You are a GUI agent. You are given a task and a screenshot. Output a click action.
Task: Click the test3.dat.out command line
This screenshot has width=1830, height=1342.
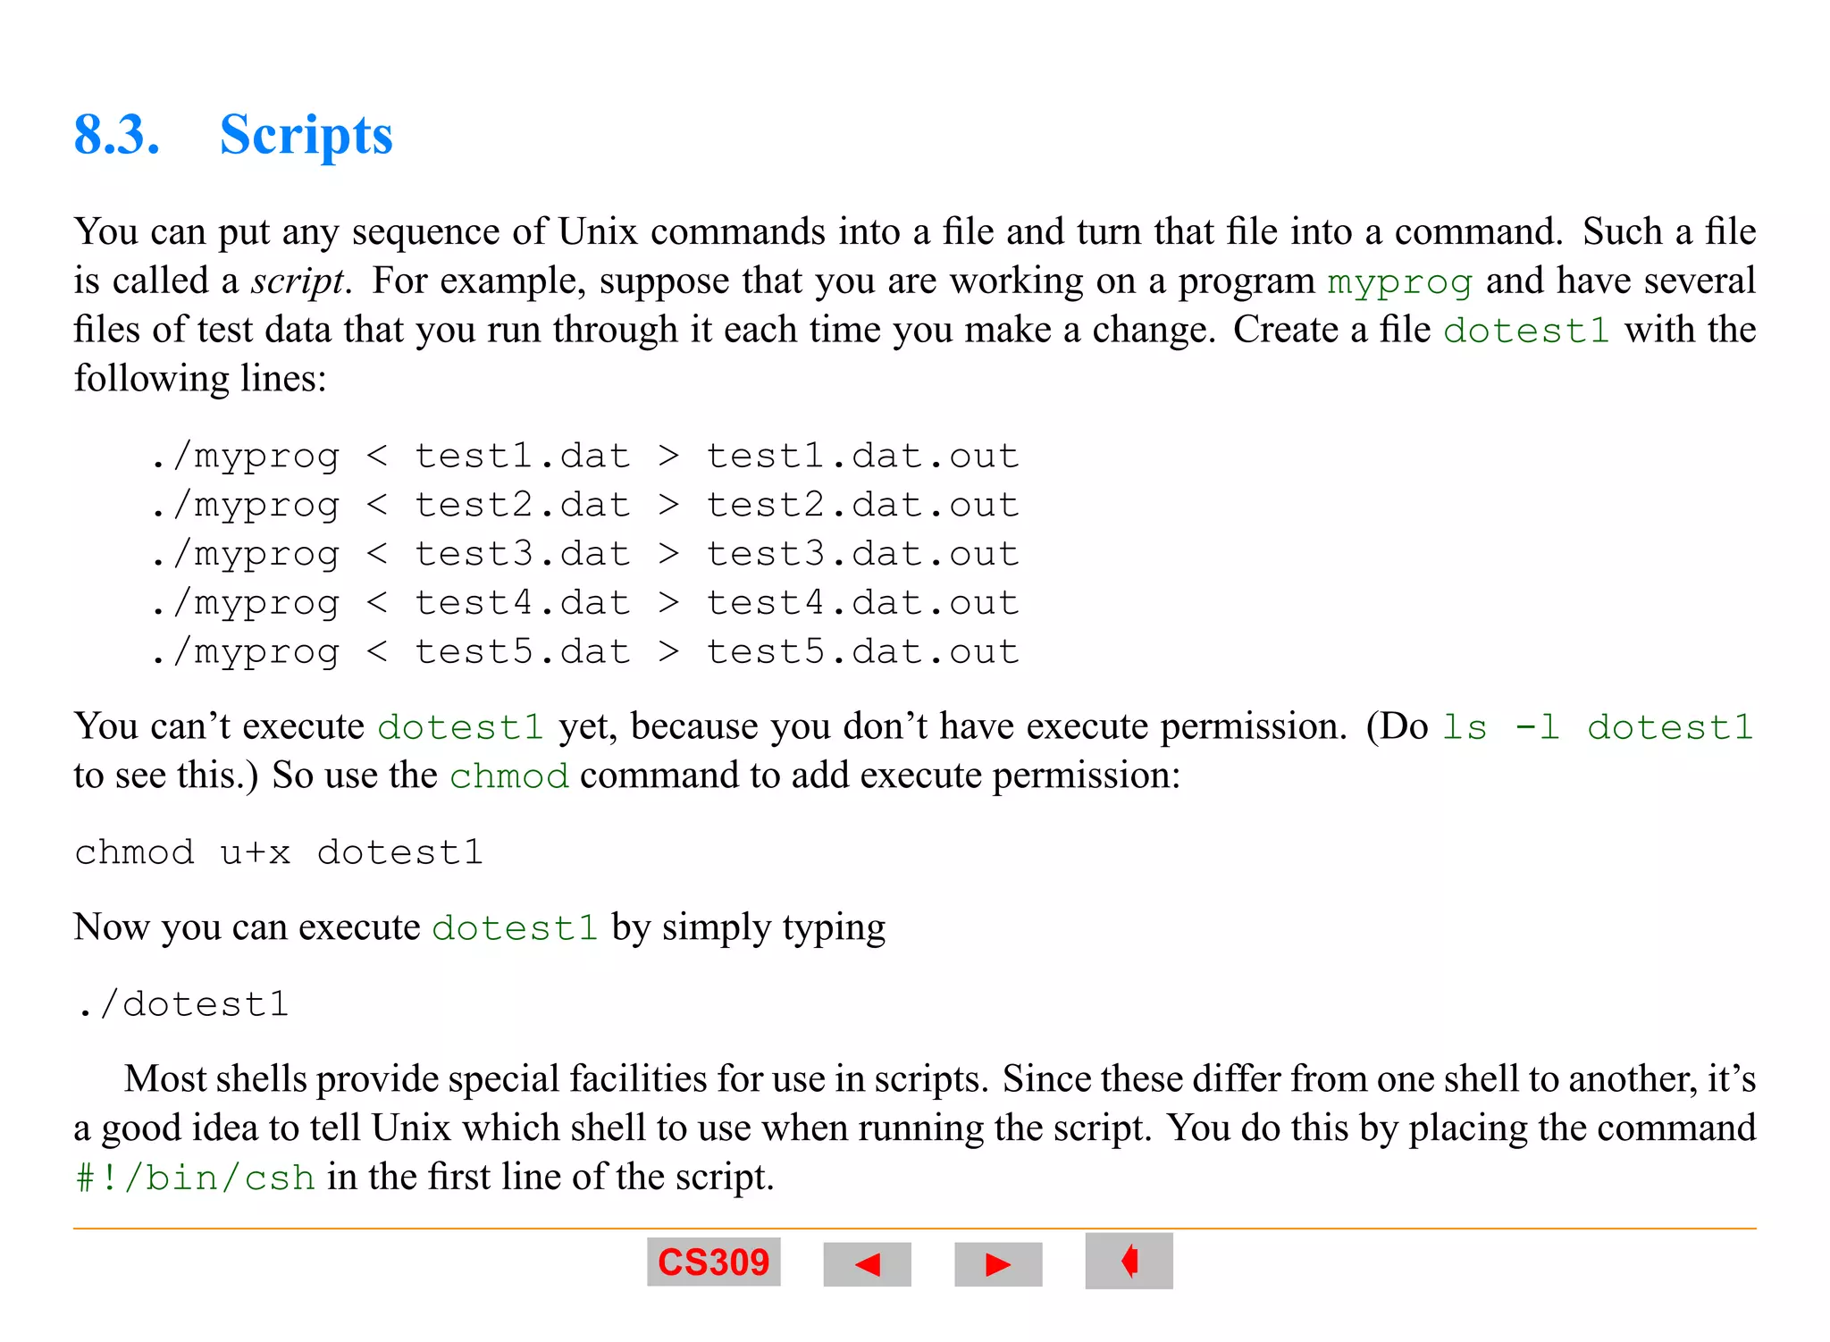point(585,555)
